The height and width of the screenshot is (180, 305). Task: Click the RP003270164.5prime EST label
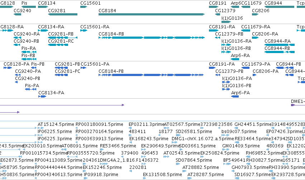click(x=99, y=132)
